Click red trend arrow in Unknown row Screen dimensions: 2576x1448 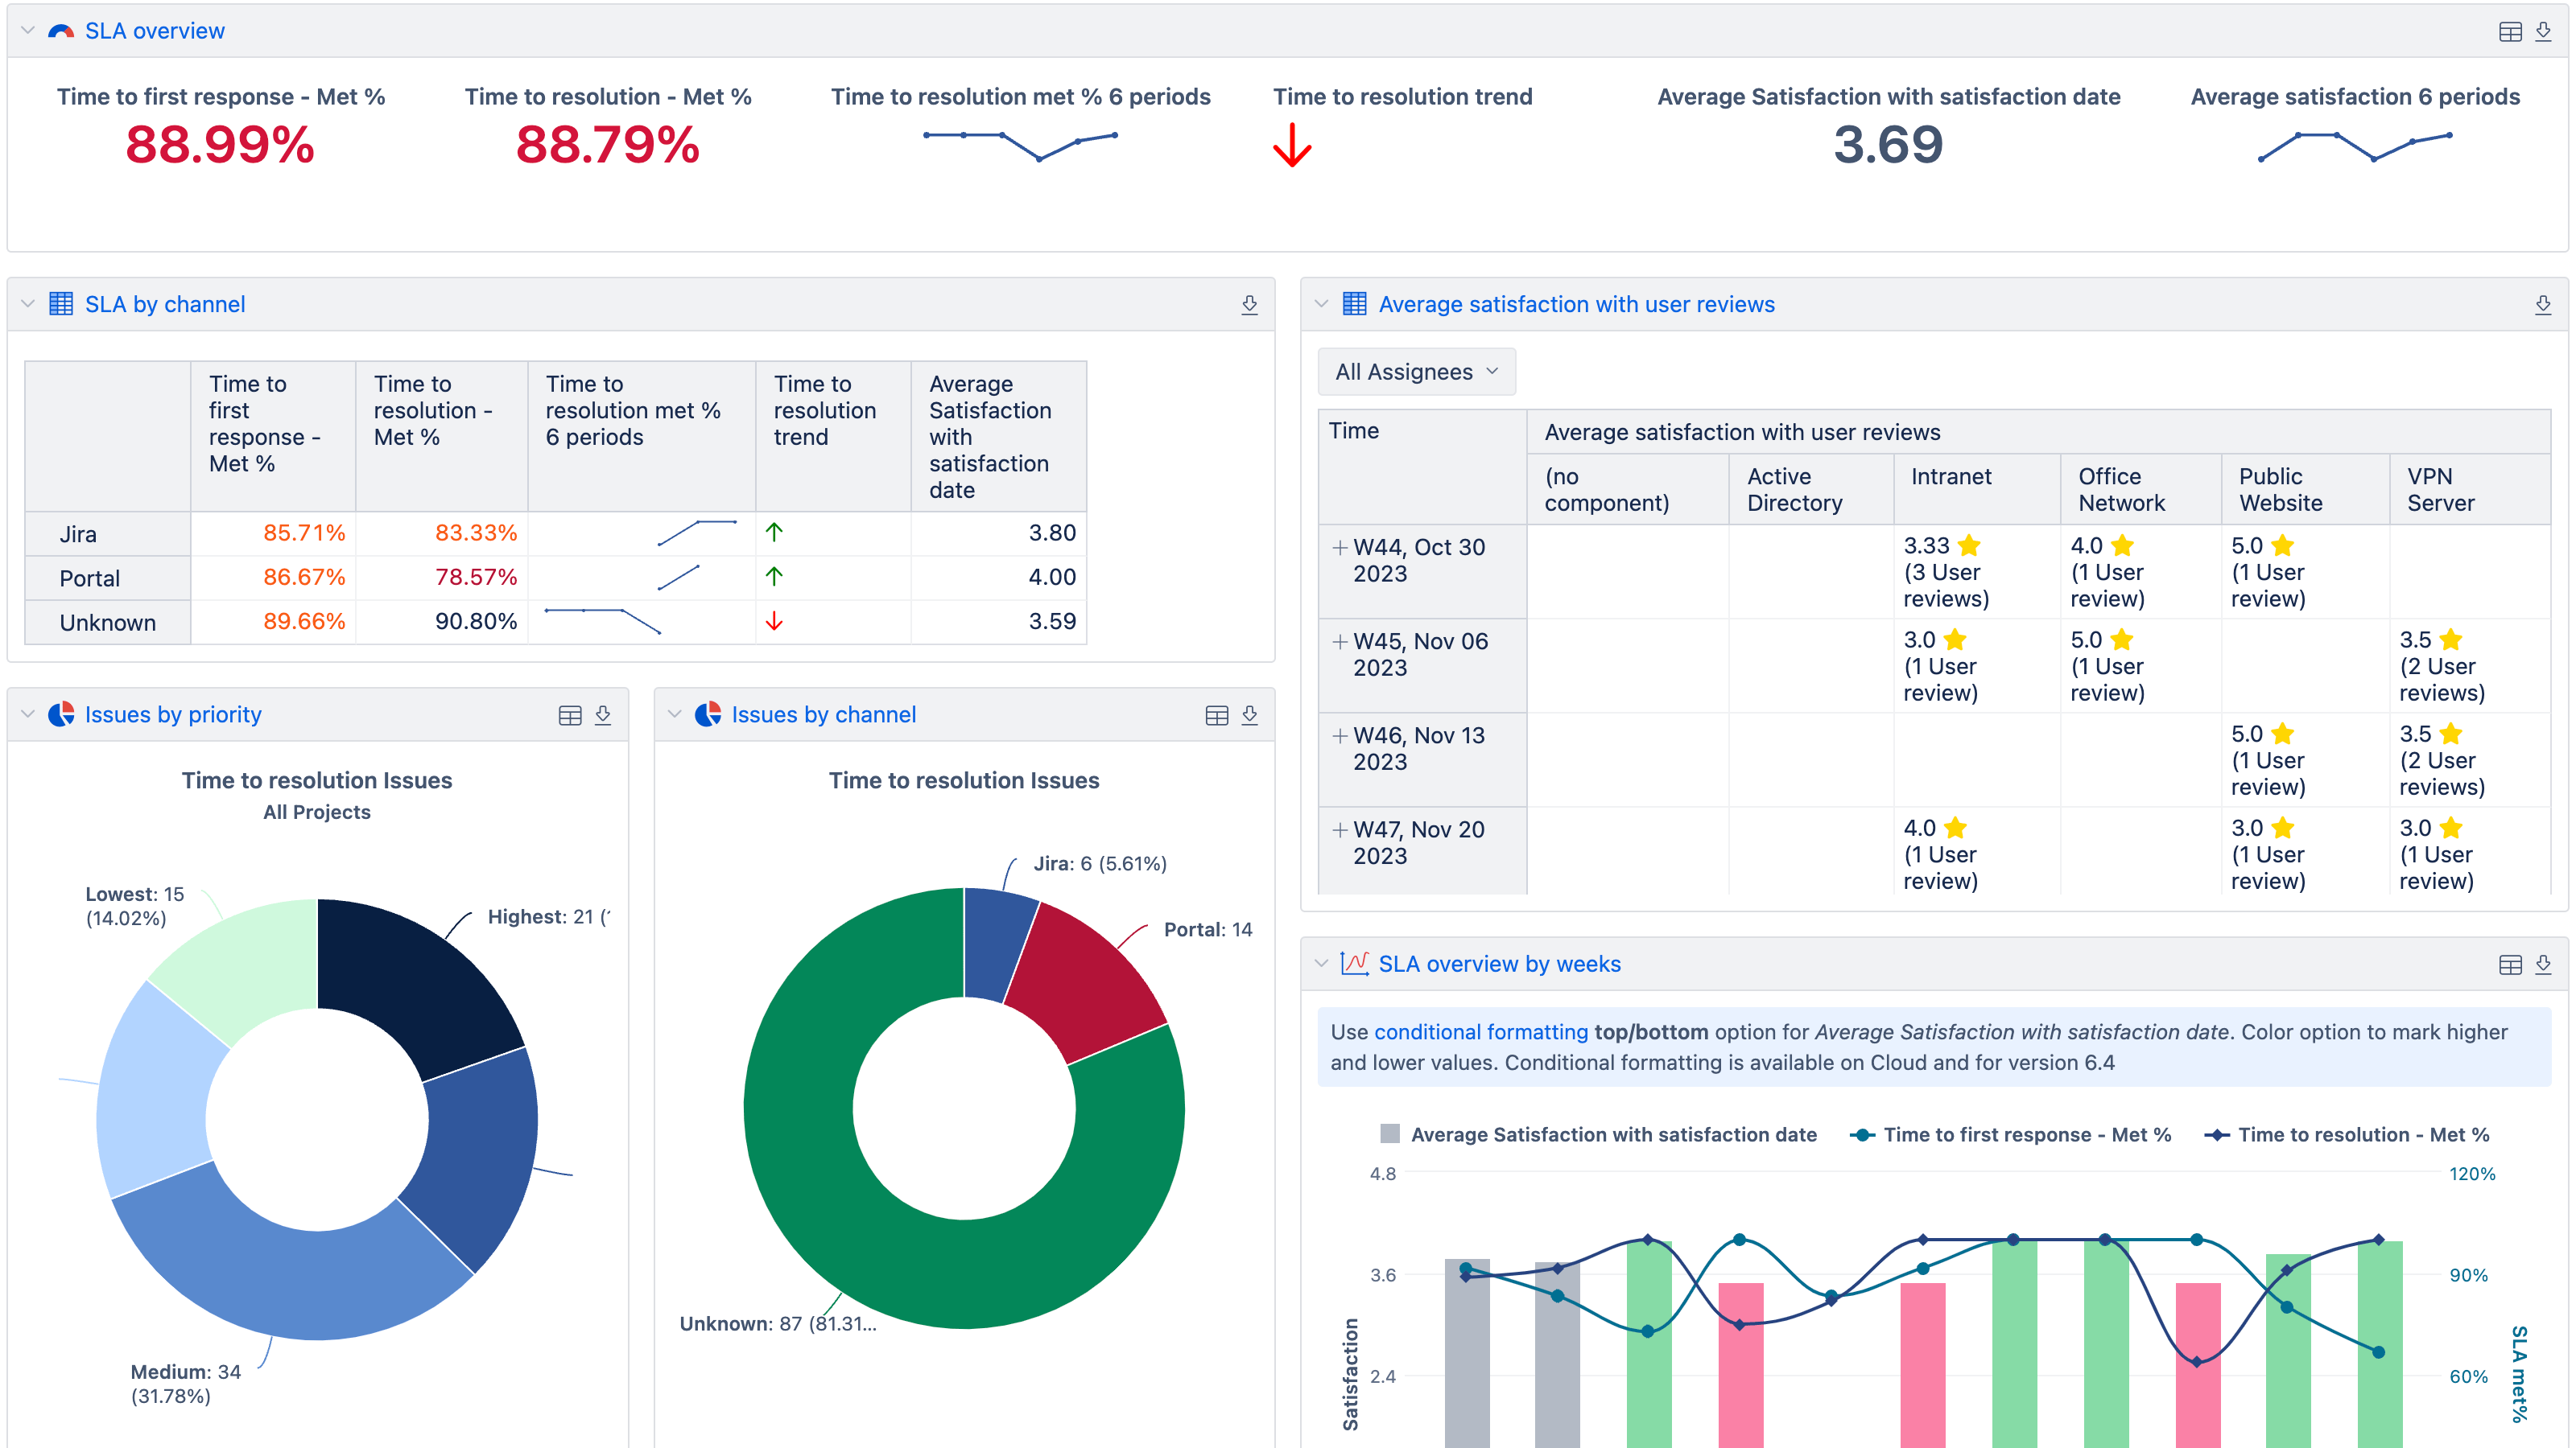click(774, 620)
